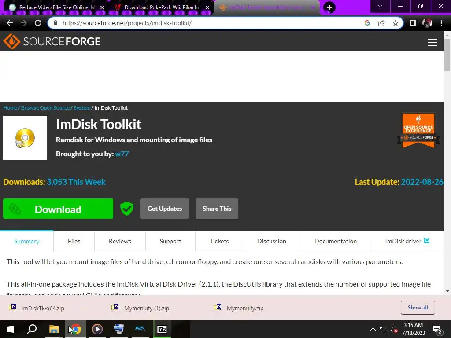Open the Chrome profile avatar
This screenshot has width=451, height=338.
coord(427,23)
